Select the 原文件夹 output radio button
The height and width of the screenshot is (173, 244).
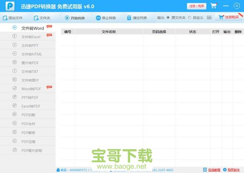click(x=168, y=17)
